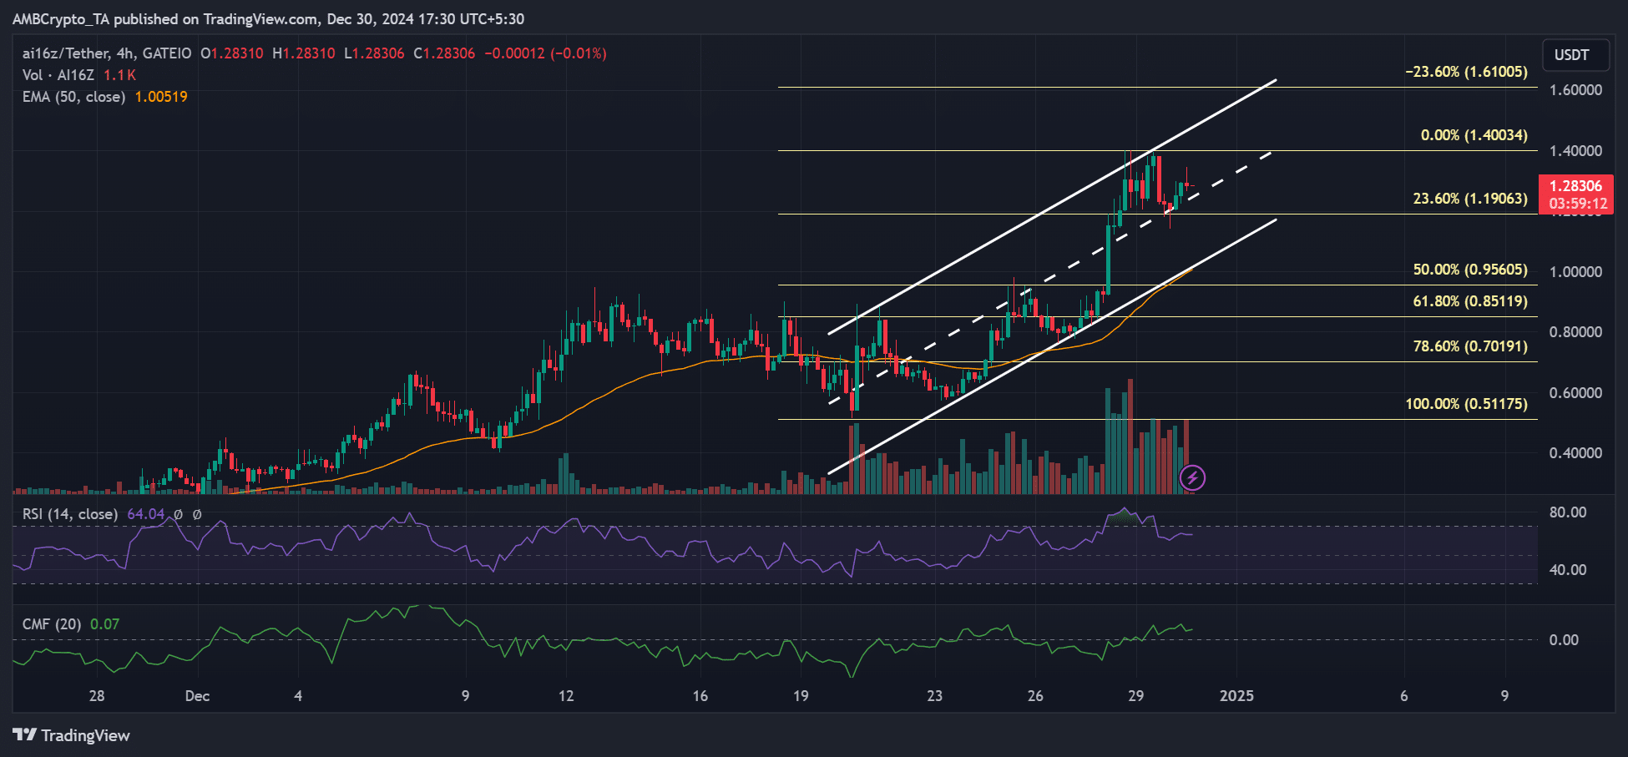Click the 0.80000 price axis label

coord(1576,332)
